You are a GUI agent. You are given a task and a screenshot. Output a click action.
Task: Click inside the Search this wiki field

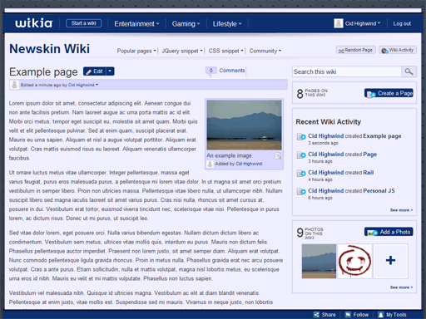pos(347,71)
